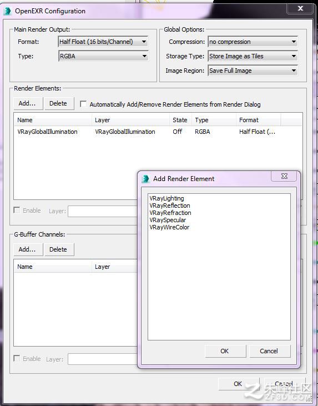This screenshot has width=318, height=406.
Task: Select VRayWireColor in the element list
Action: coord(169,227)
